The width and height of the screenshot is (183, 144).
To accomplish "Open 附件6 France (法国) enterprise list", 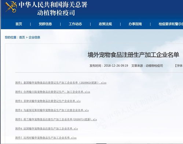I will click(x=47, y=129).
